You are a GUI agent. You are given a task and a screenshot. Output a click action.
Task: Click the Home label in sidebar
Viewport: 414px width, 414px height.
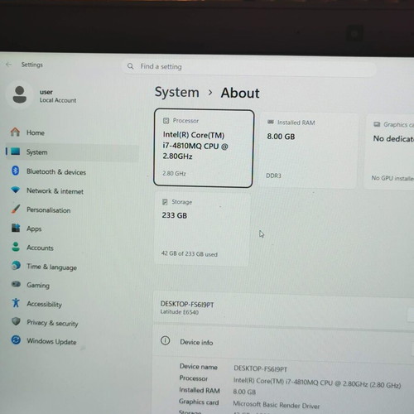point(36,132)
